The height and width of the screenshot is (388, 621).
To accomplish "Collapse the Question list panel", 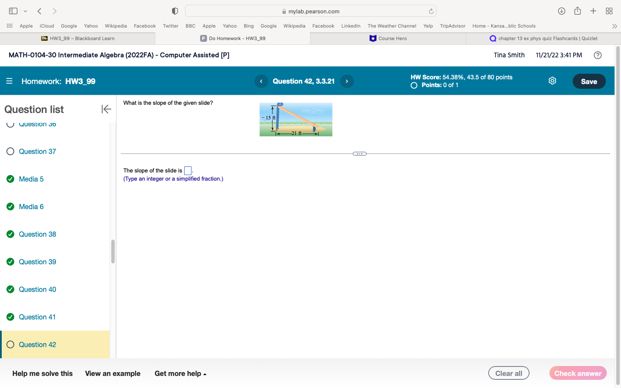I will pyautogui.click(x=106, y=109).
